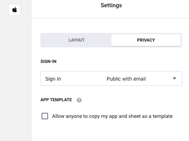
Task: Click "Public with email" value text
Action: pos(126,79)
